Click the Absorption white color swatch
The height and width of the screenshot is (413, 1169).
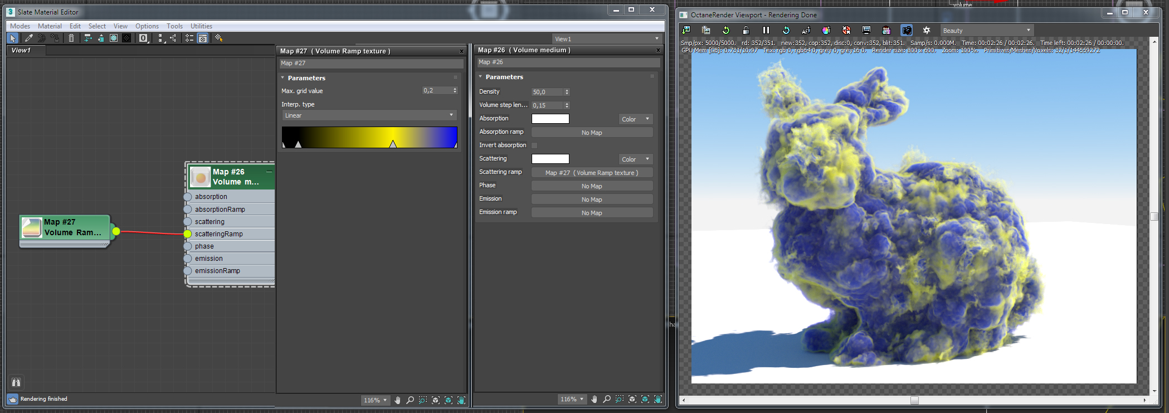click(551, 119)
